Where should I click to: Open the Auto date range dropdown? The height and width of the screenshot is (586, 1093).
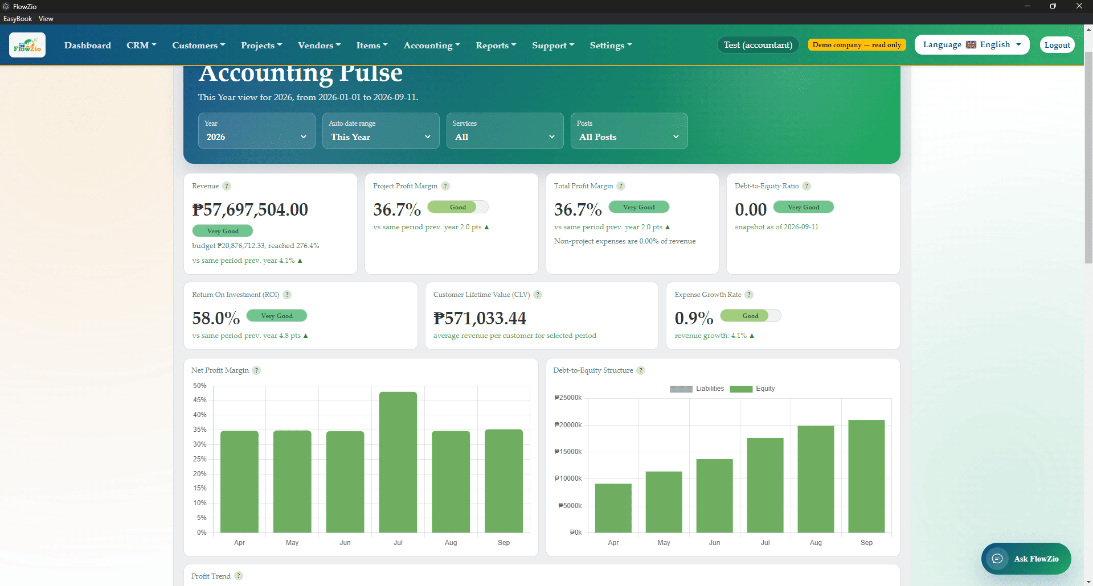pyautogui.click(x=381, y=131)
